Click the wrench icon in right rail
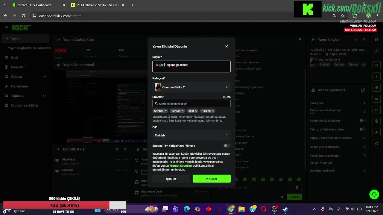The width and height of the screenshot is (383, 215). coord(377,132)
